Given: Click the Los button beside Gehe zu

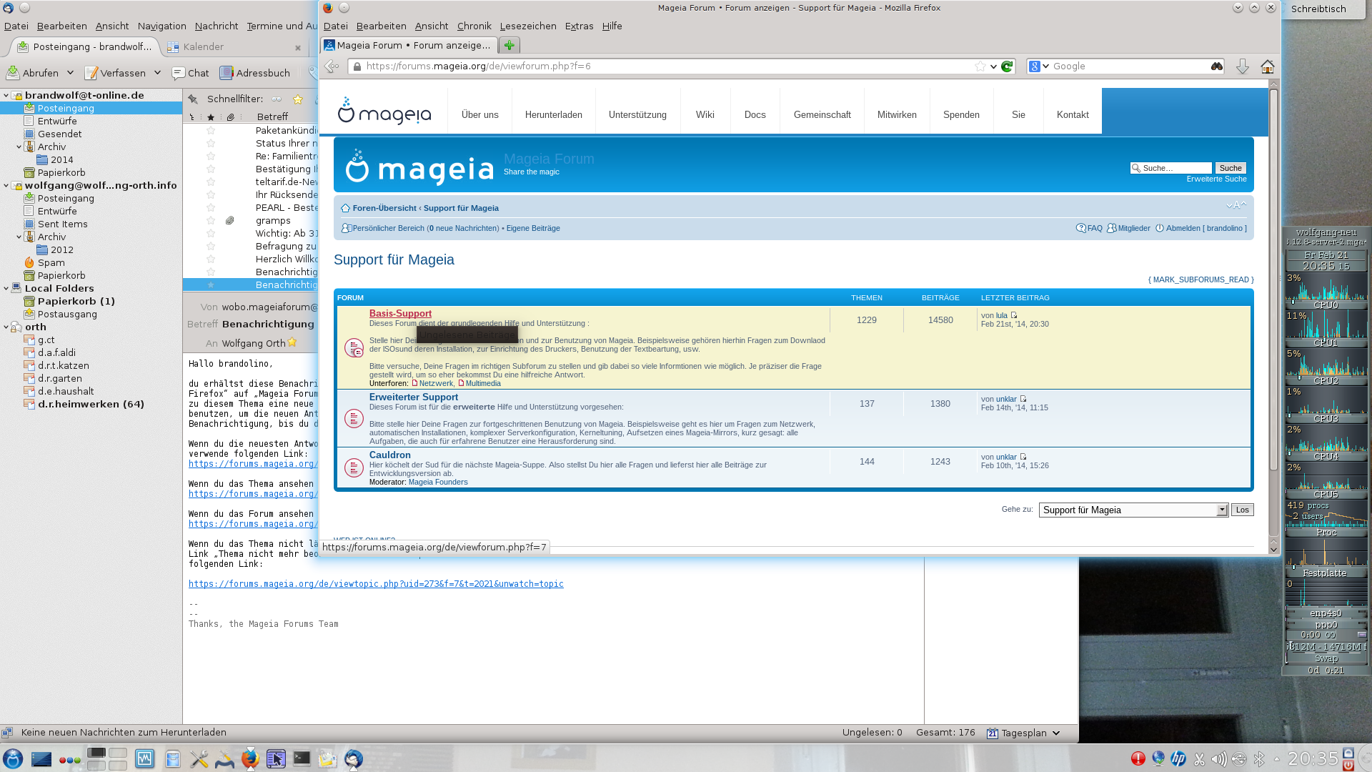Looking at the screenshot, I should click(1242, 510).
